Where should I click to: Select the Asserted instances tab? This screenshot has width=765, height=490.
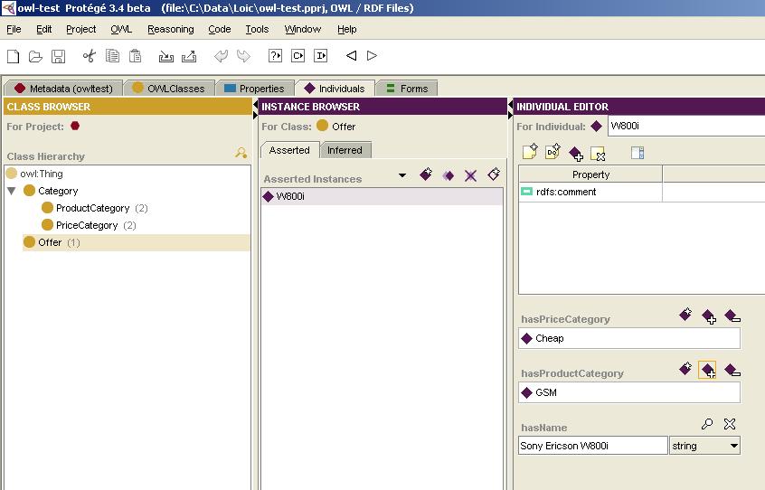coord(289,150)
